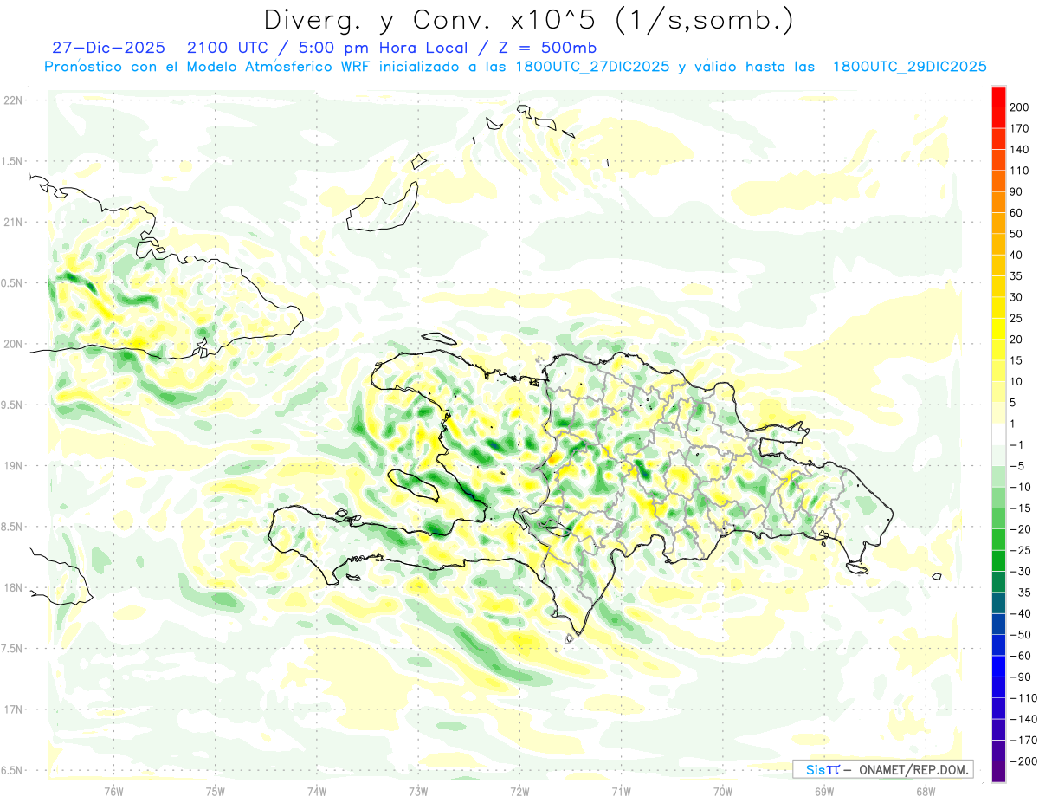
Task: Click the 75W longitude label
Action: (x=216, y=791)
